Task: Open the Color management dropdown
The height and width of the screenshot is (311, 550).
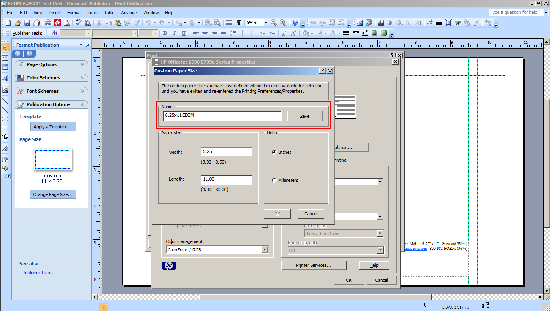Action: click(x=265, y=250)
